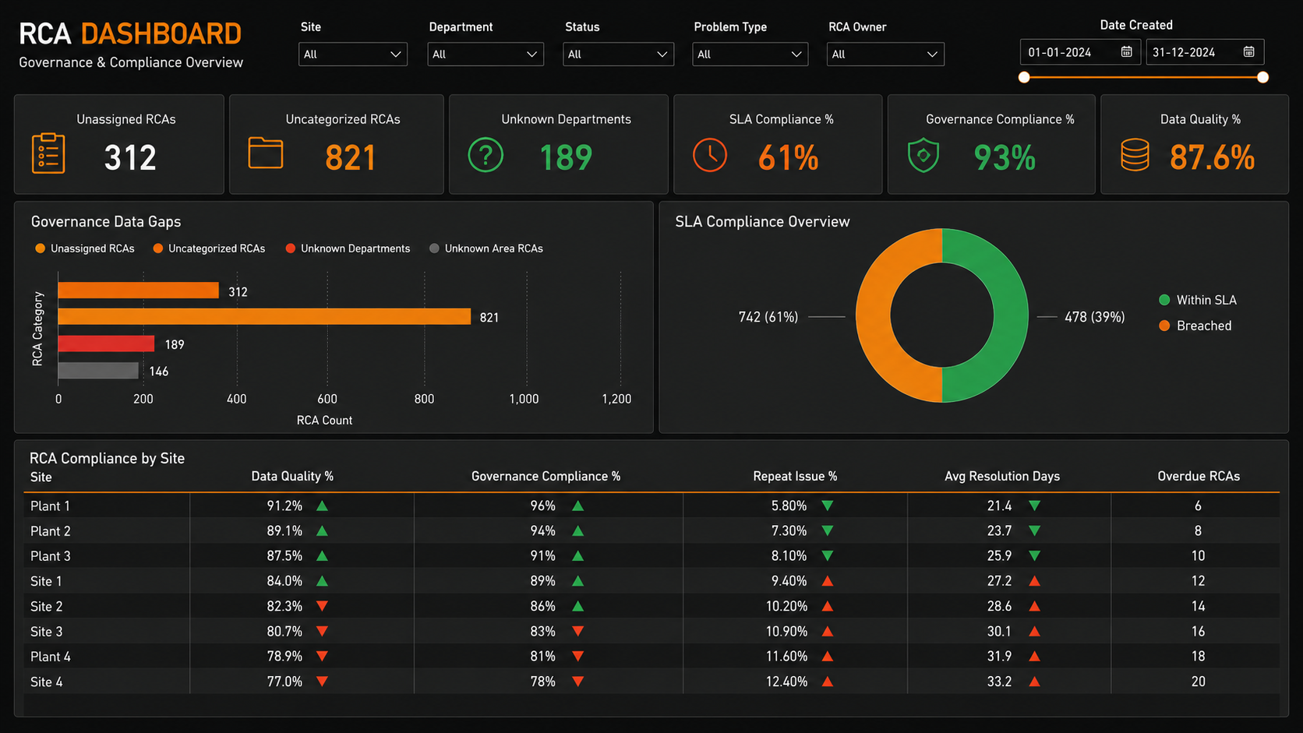Click the Governance Compliance shield icon

(x=923, y=156)
